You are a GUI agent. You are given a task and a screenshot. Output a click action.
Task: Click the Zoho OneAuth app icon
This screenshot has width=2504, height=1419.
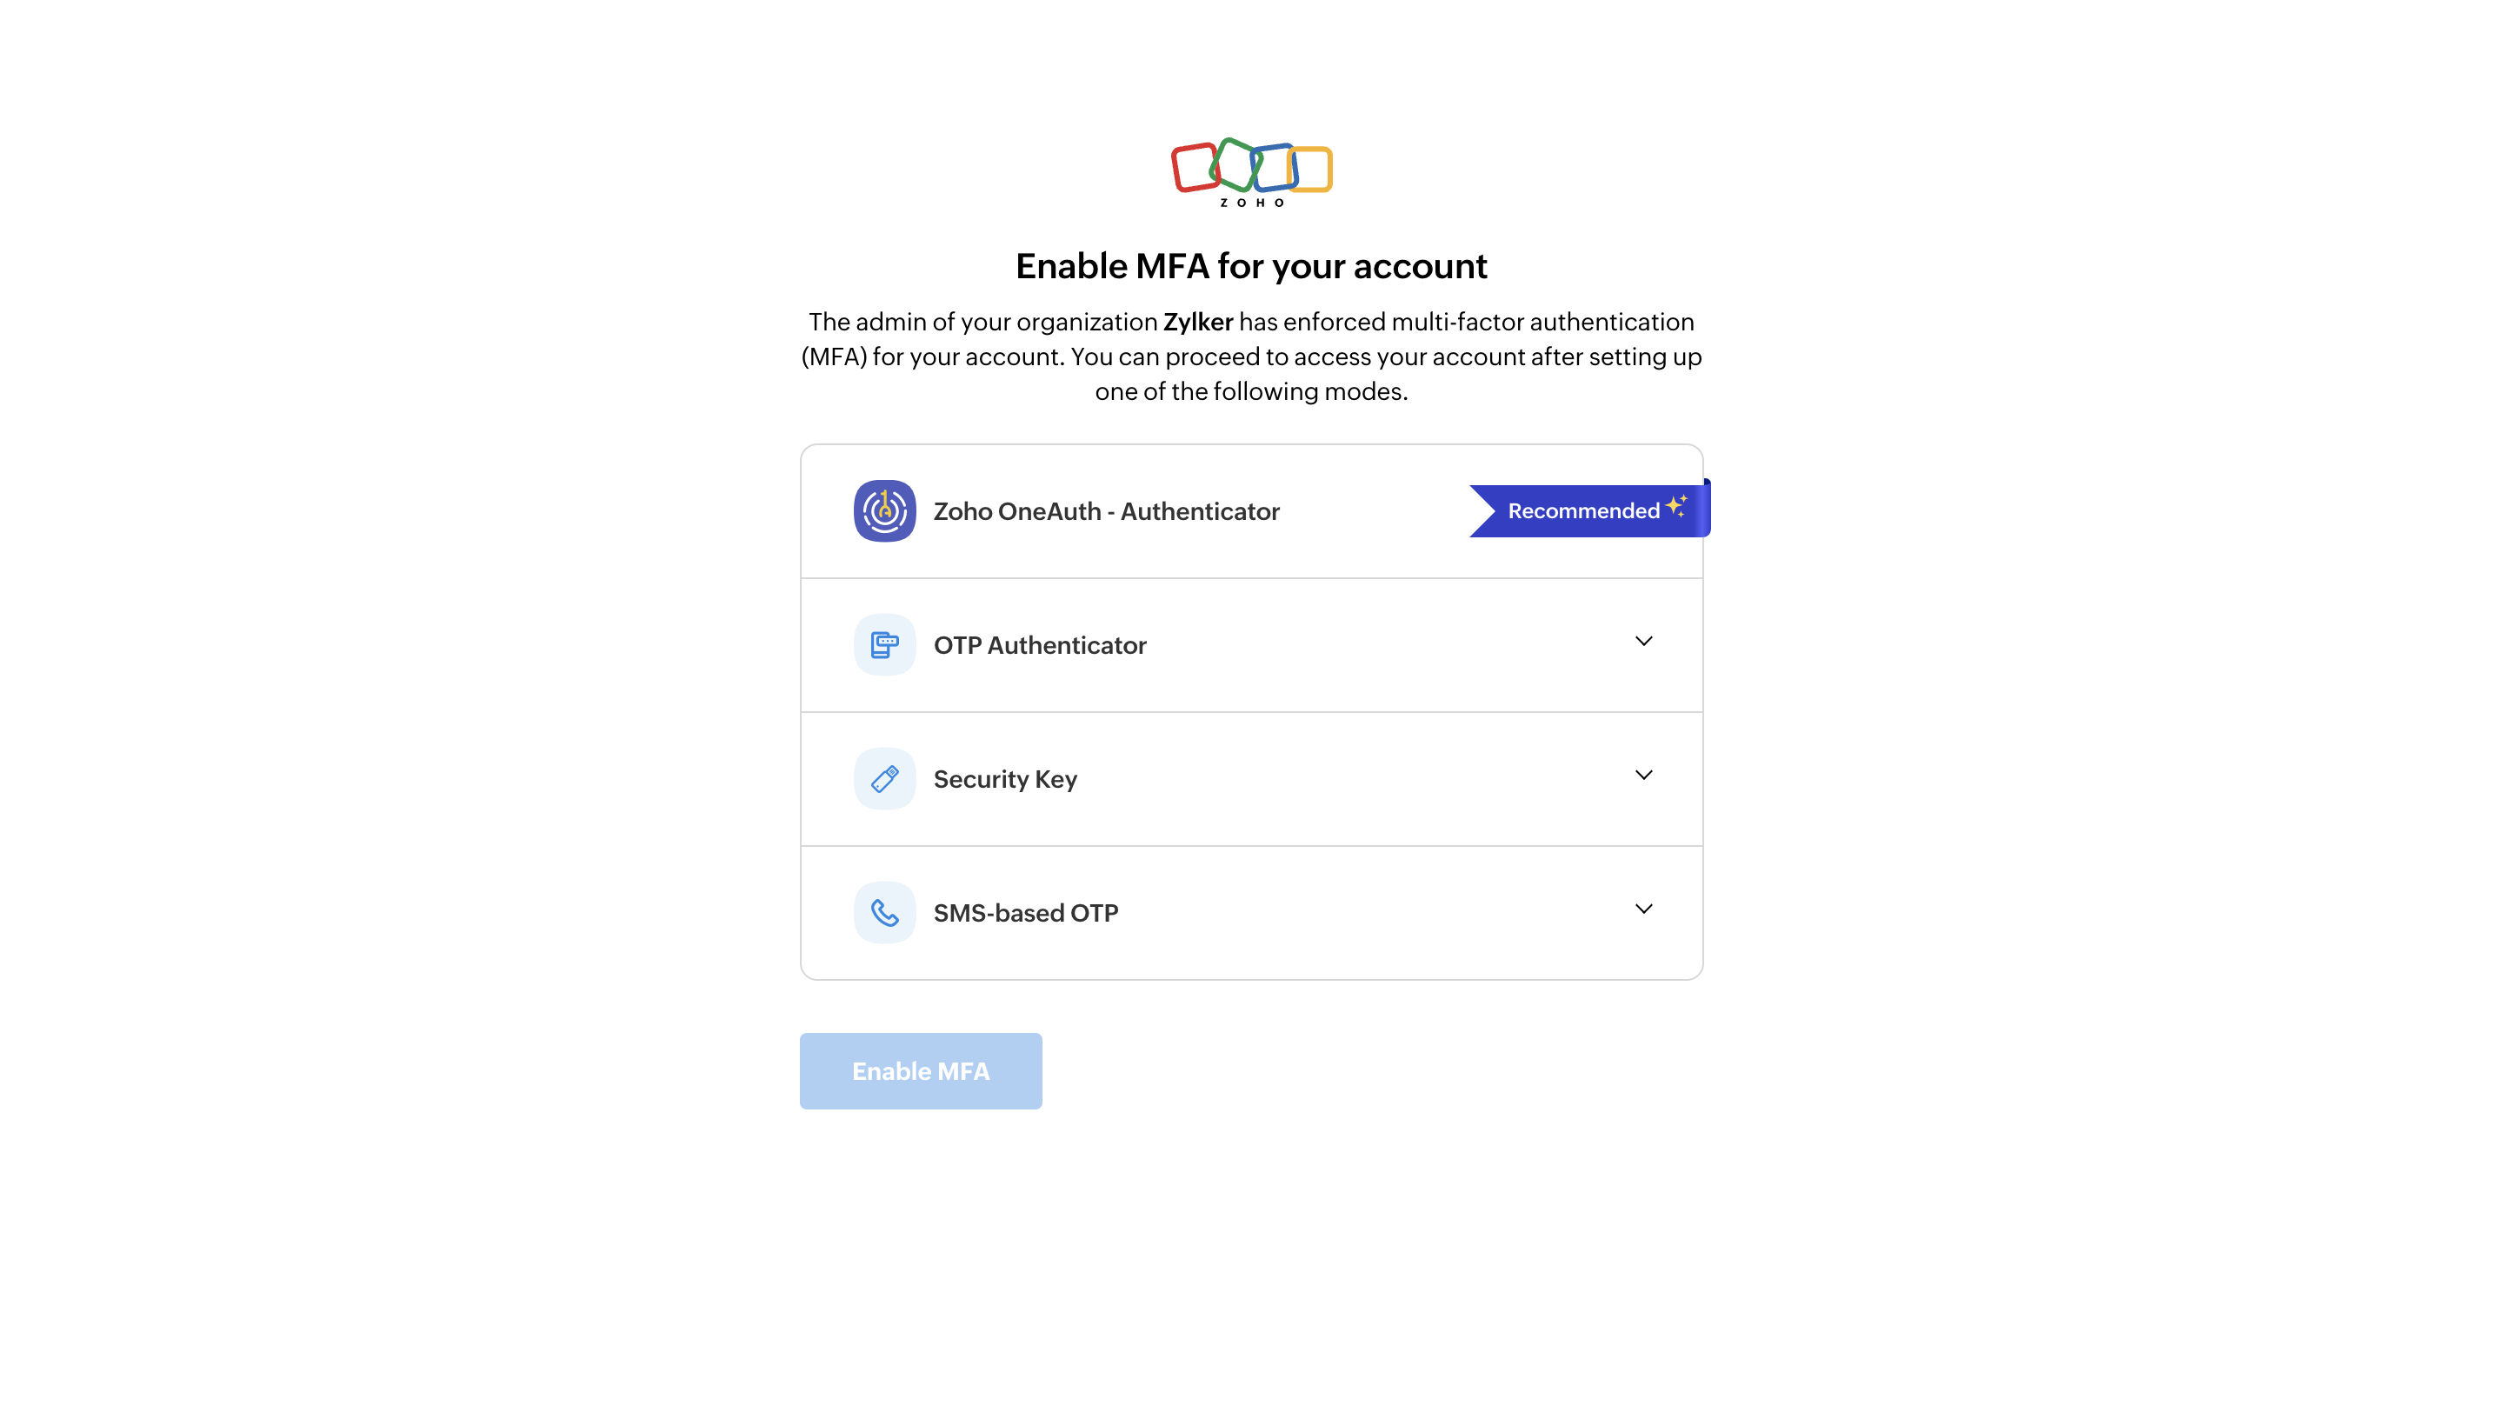point(885,510)
